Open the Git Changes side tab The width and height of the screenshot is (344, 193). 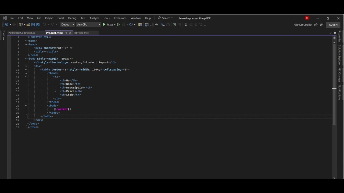click(x=339, y=75)
